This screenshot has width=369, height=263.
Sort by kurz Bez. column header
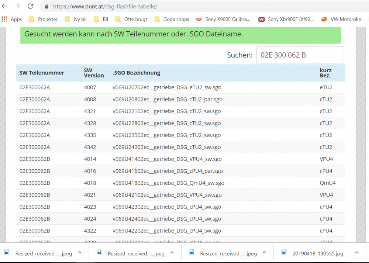(326, 73)
